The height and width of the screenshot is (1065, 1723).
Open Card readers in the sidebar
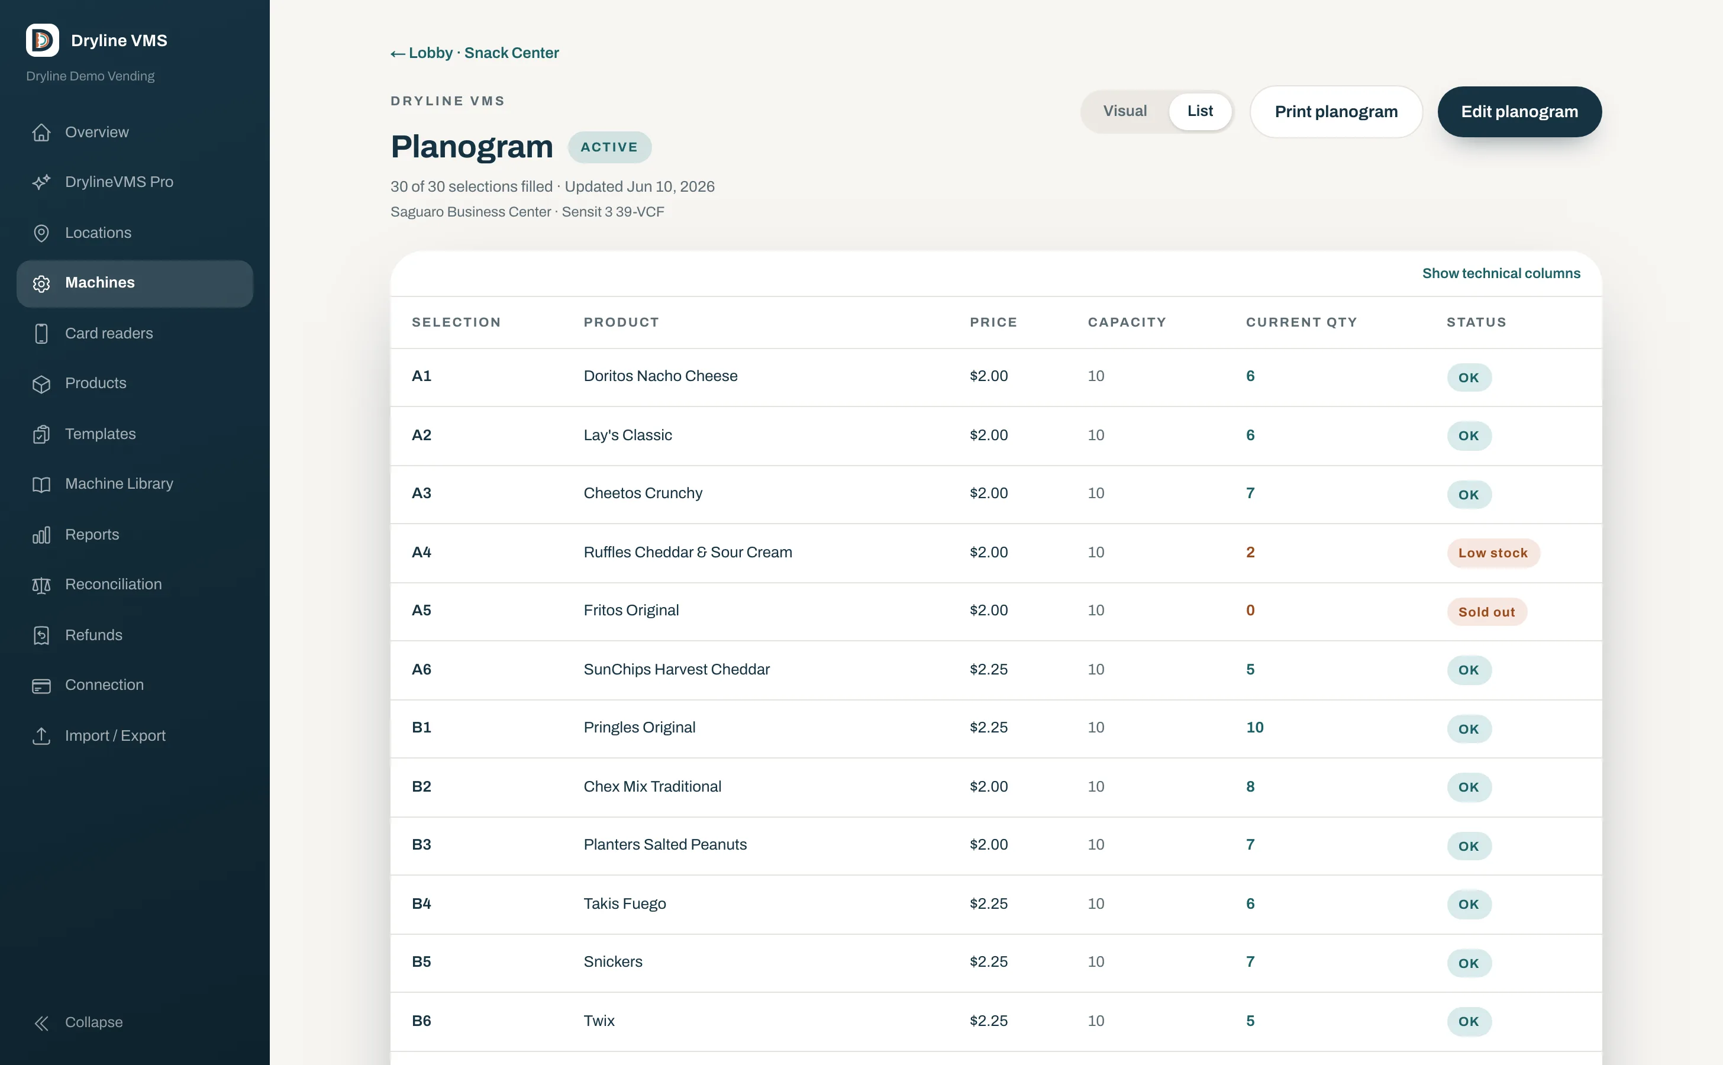tap(134, 334)
